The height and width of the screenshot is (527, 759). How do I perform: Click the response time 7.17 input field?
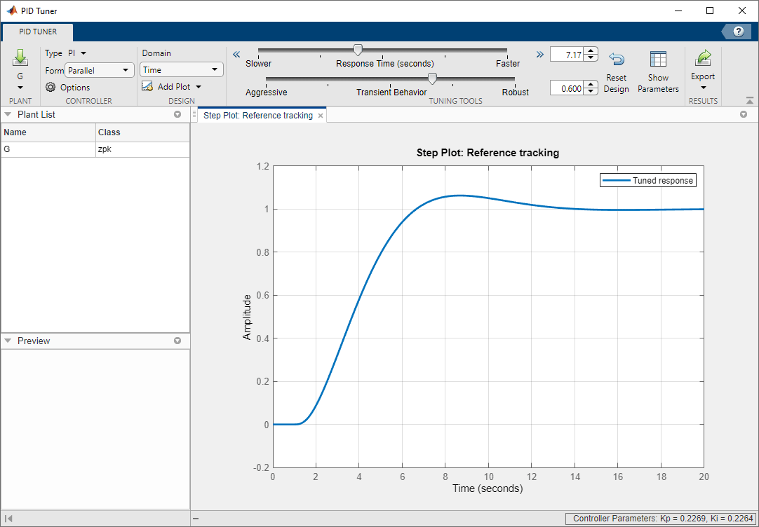(566, 55)
